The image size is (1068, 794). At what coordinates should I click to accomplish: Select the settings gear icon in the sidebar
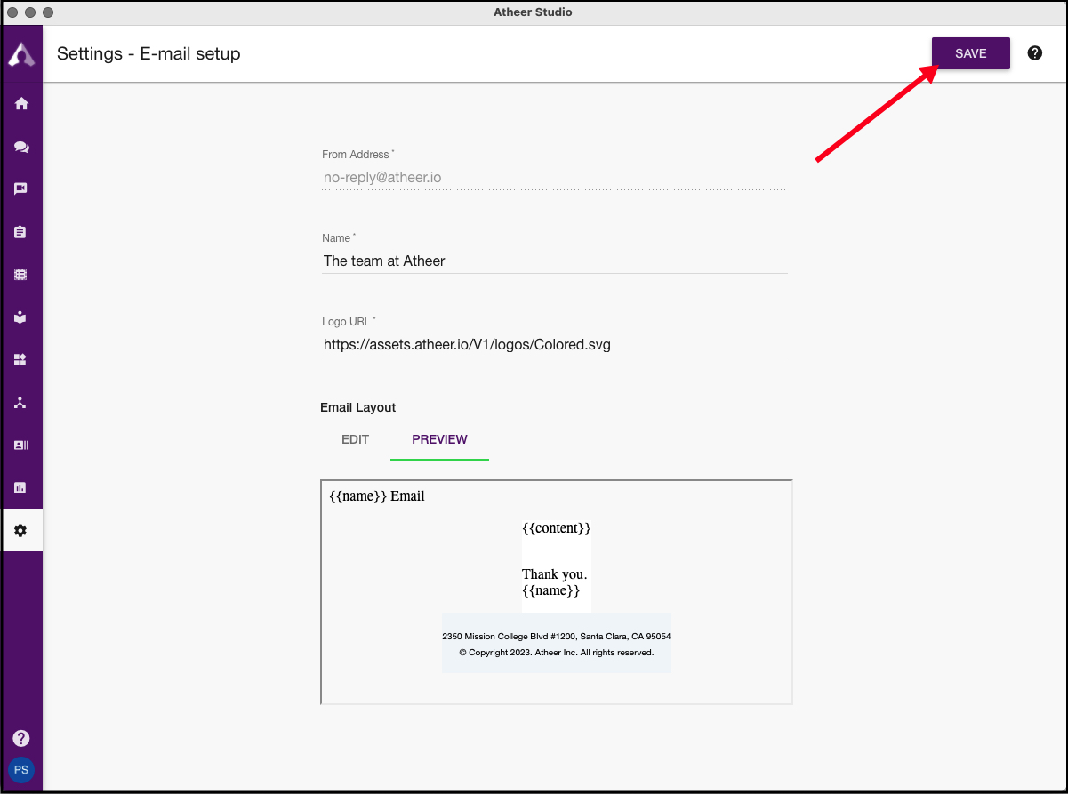(x=21, y=531)
